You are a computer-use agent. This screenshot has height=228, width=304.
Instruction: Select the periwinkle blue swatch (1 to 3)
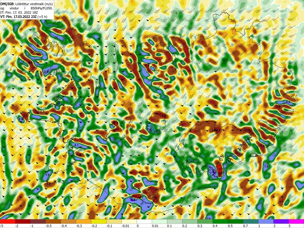pyautogui.click(x=266, y=221)
